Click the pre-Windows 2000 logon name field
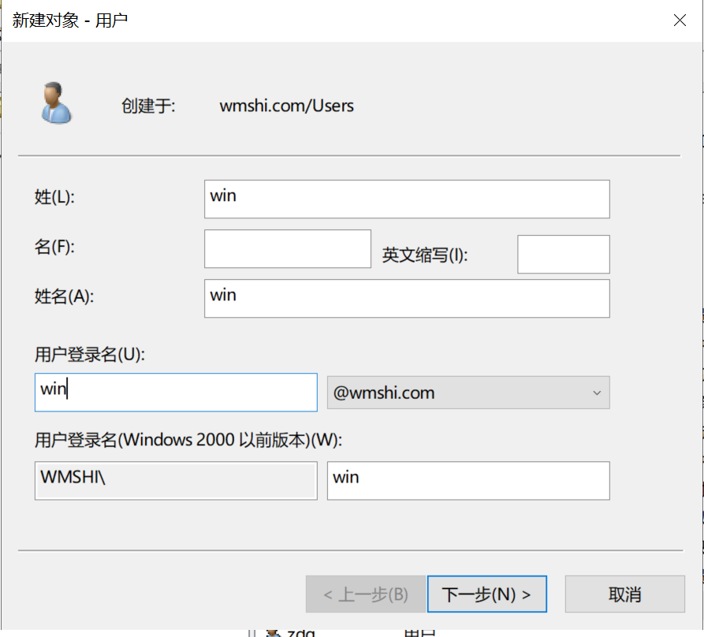 click(x=468, y=480)
